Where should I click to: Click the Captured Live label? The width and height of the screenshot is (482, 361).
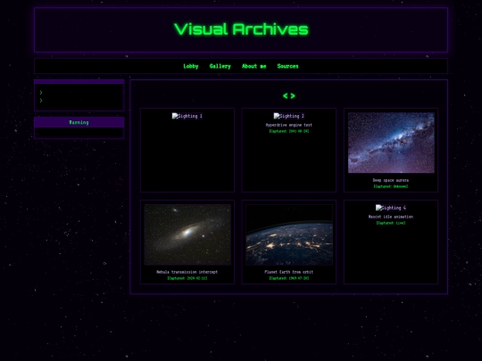click(x=391, y=223)
